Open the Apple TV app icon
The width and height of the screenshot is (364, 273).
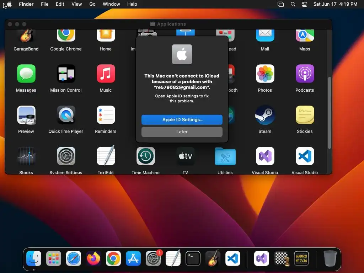185,156
